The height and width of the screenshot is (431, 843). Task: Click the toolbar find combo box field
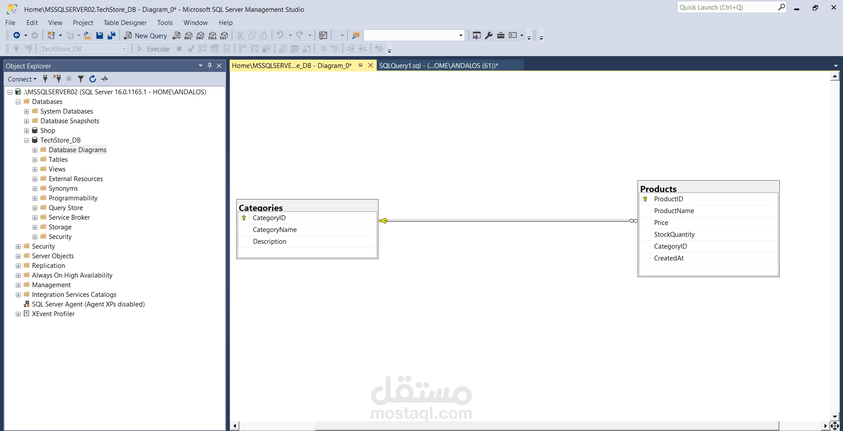point(414,36)
